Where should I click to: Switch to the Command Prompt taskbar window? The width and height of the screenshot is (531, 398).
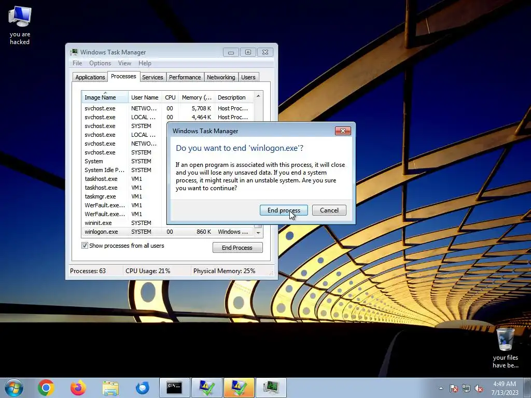click(175, 388)
